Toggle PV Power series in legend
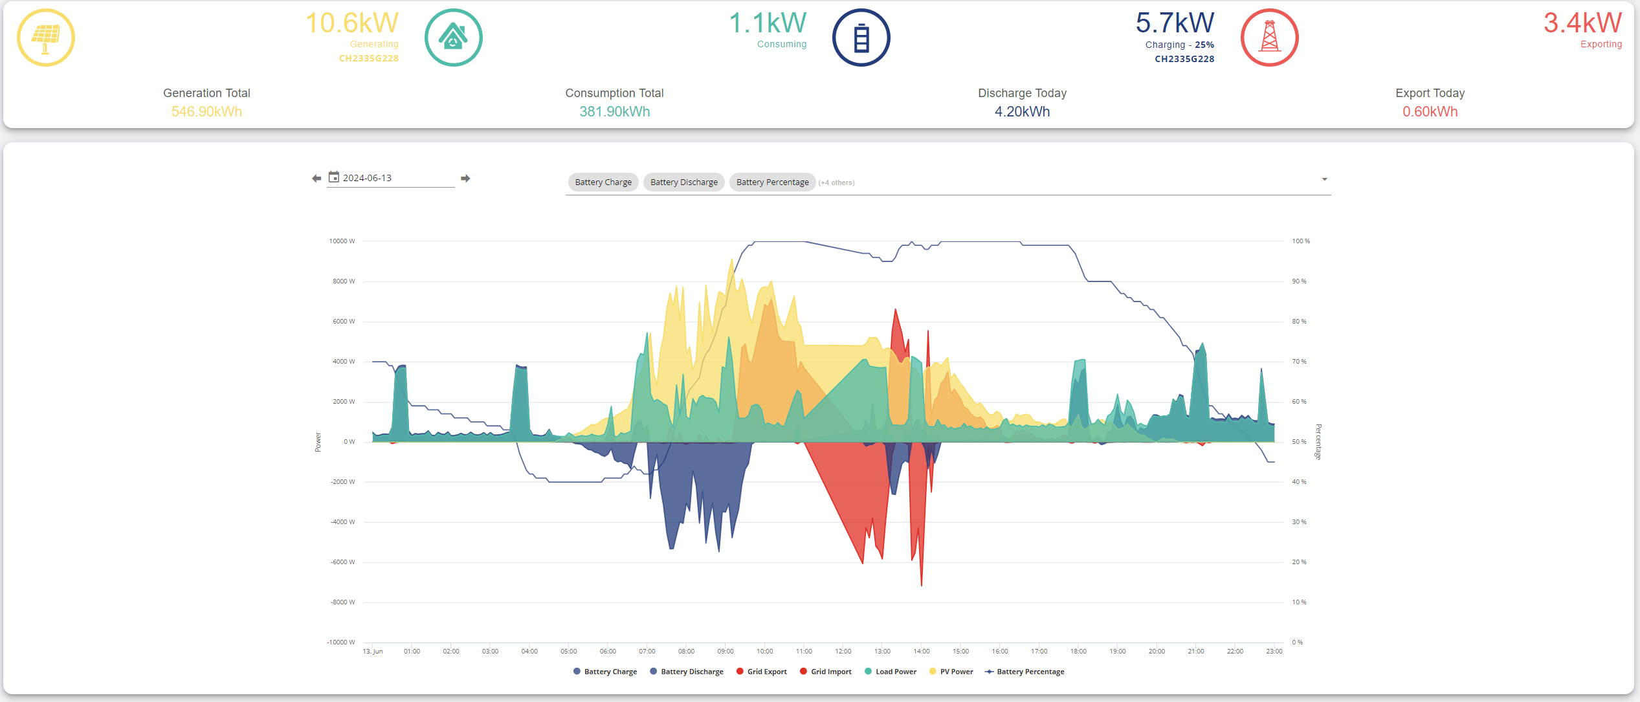This screenshot has height=702, width=1640. (951, 672)
